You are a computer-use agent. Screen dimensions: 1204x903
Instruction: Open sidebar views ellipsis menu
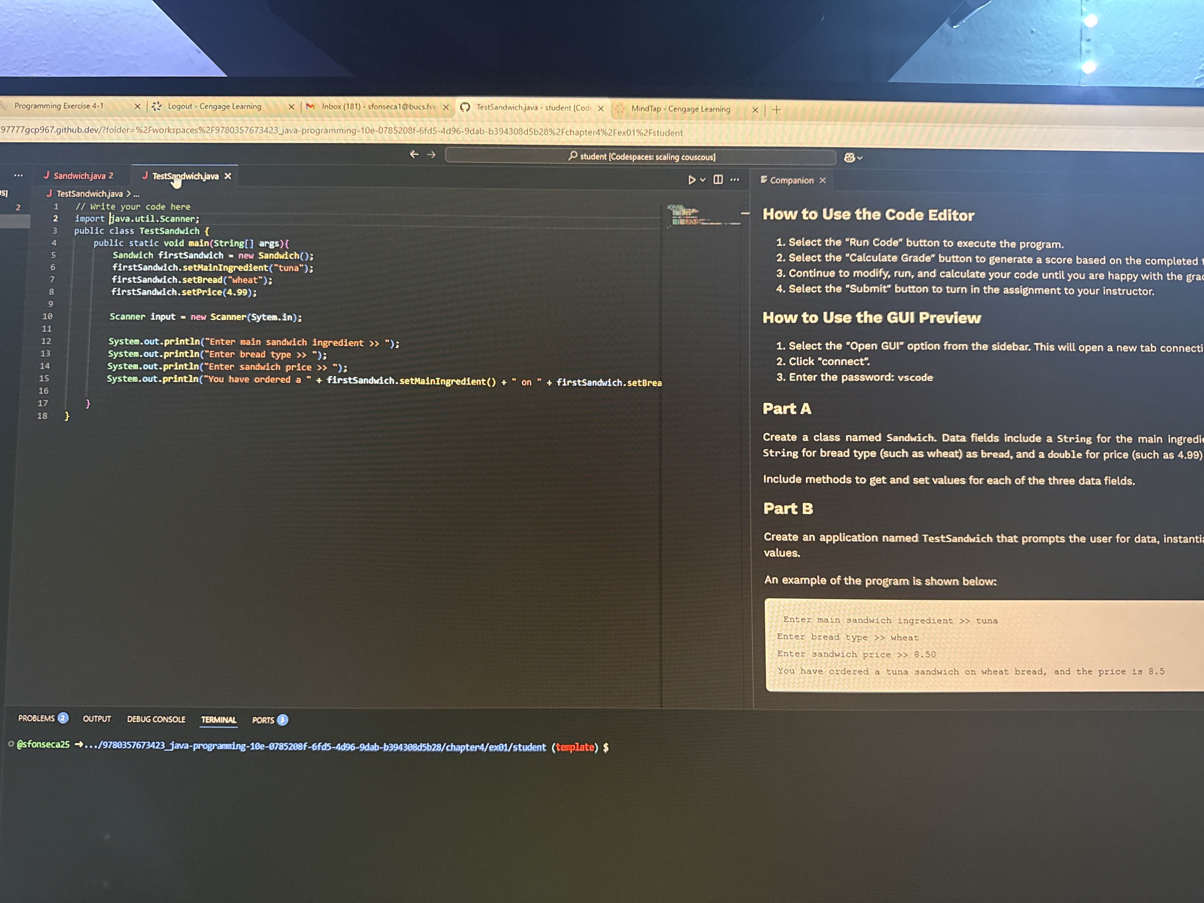[x=19, y=175]
